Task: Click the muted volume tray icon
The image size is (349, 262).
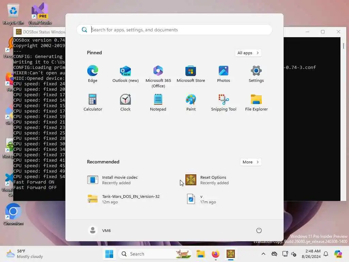Action: (294, 254)
